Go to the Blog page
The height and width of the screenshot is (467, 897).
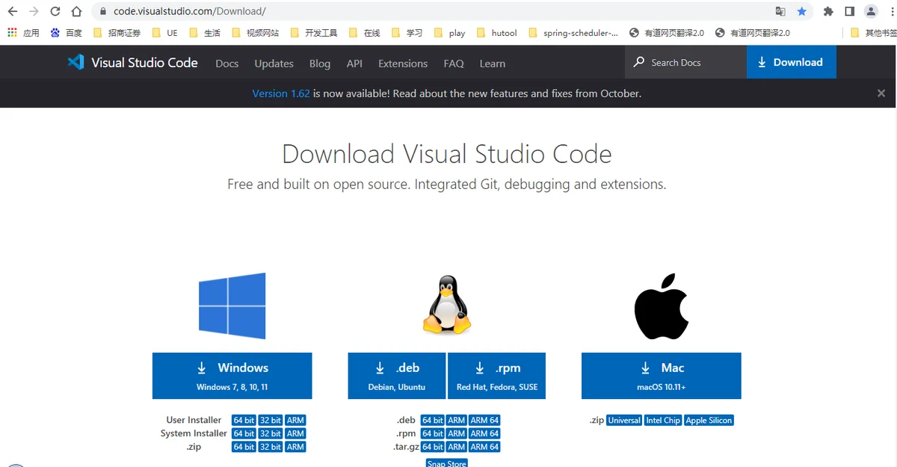(320, 64)
